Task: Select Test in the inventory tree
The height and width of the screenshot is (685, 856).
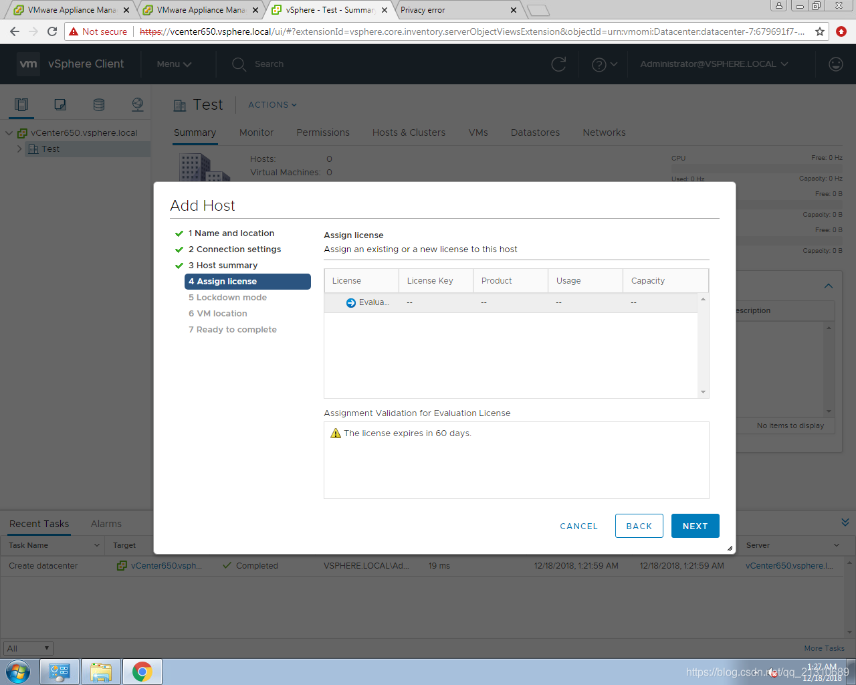Action: pos(51,149)
